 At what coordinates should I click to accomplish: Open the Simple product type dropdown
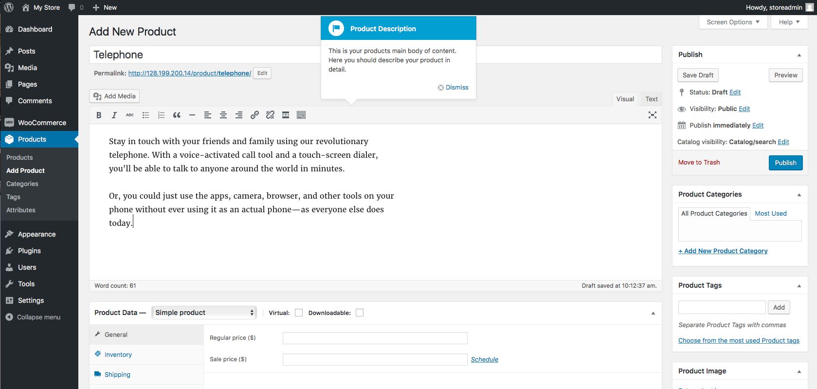[x=204, y=313]
